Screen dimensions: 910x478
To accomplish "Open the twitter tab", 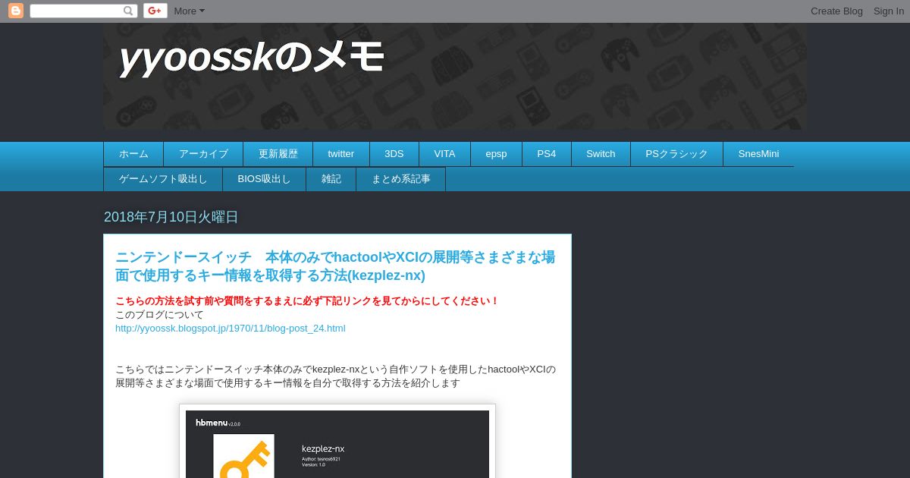I will click(341, 153).
